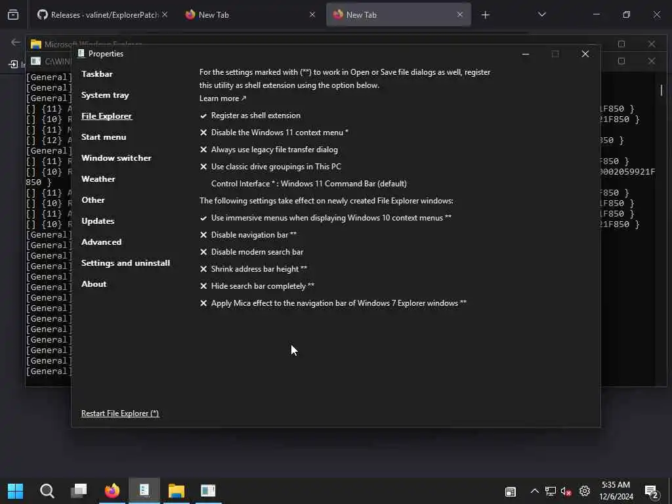Open Task View on the taskbar
This screenshot has height=504, width=672.
coord(79,491)
